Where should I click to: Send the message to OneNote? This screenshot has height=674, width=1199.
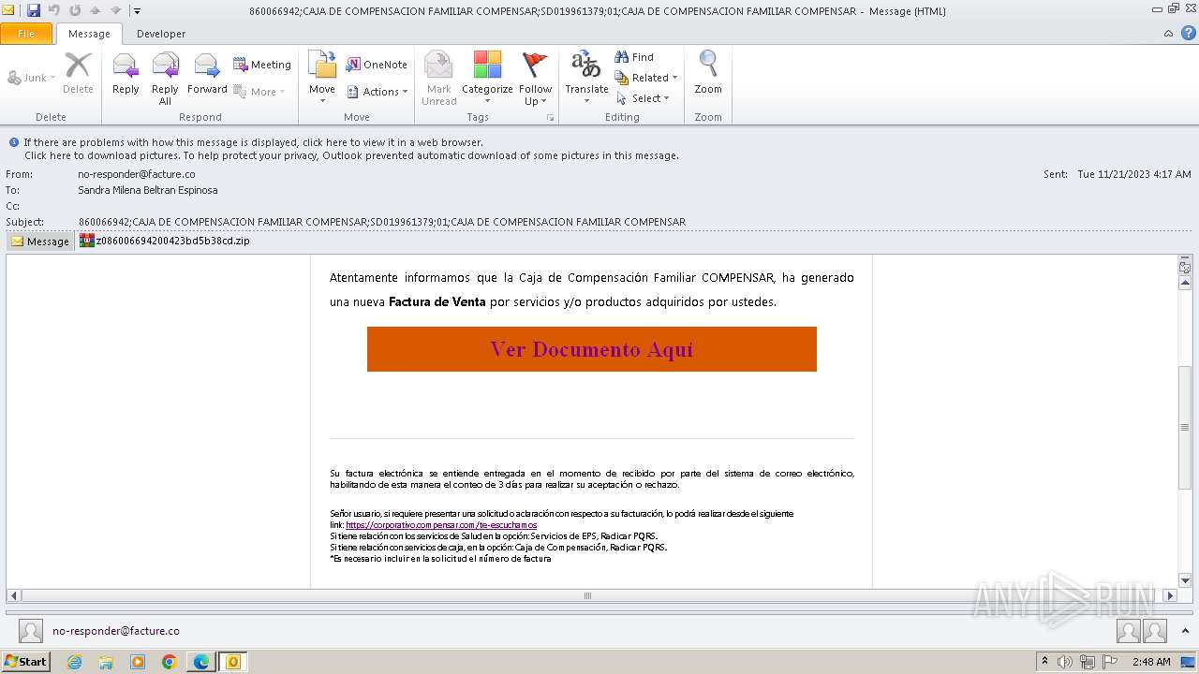377,65
